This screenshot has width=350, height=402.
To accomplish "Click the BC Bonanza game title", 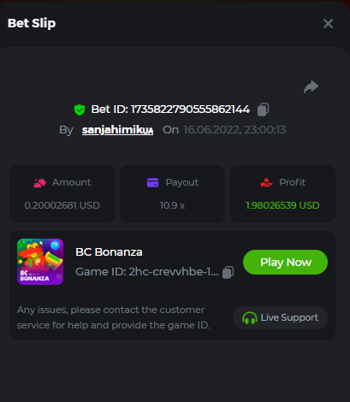I will [109, 252].
